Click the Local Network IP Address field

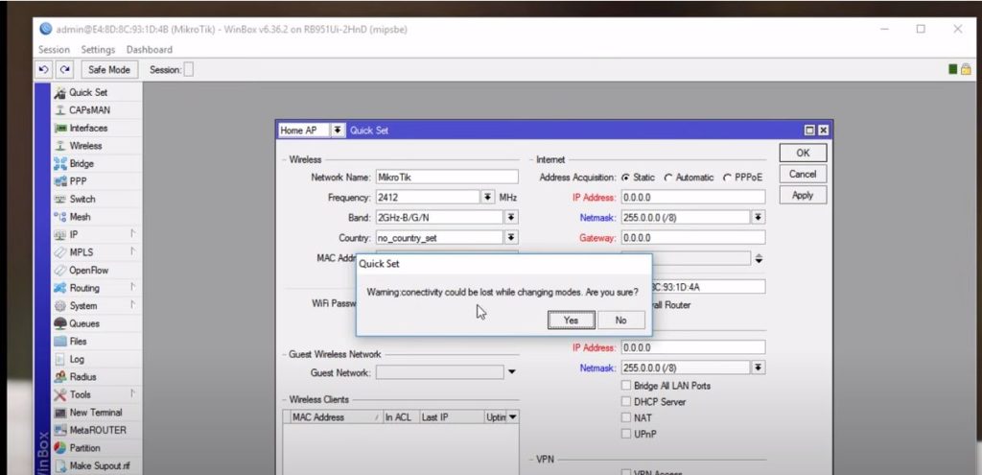coord(693,347)
